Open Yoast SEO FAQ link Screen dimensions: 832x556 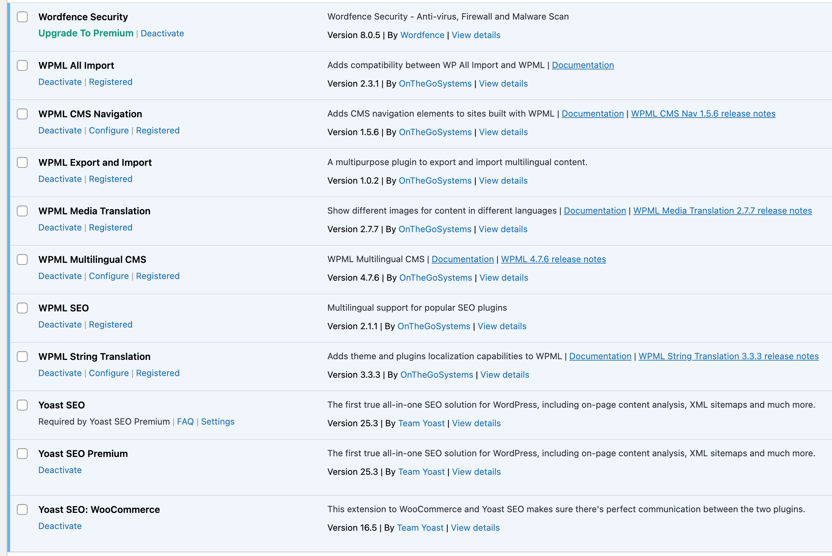tap(185, 422)
